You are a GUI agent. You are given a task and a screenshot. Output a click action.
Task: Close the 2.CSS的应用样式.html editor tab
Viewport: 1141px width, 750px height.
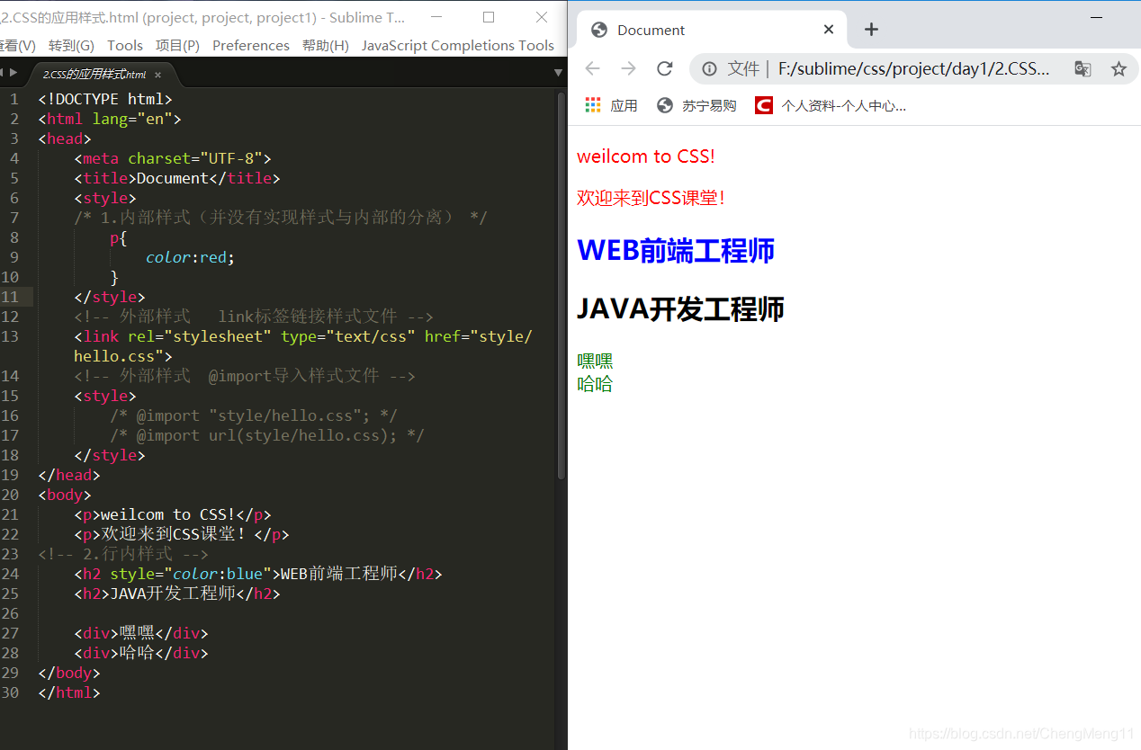(x=157, y=75)
